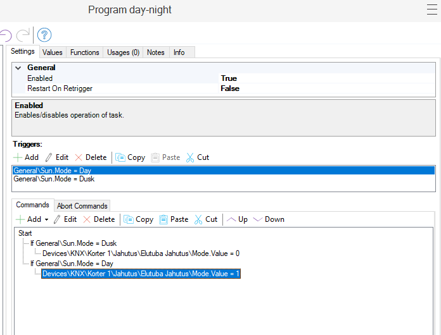Copy the selected trigger
Screen dimensions: 441x335
(x=130, y=157)
